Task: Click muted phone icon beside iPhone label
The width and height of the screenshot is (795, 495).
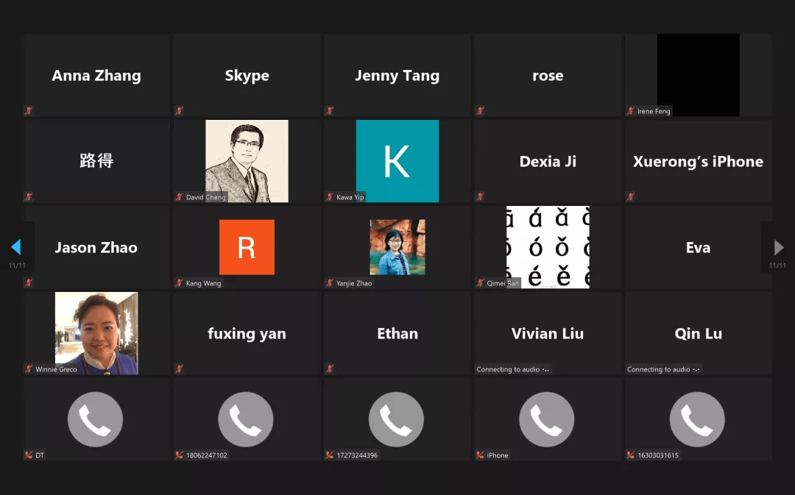Action: tap(480, 455)
